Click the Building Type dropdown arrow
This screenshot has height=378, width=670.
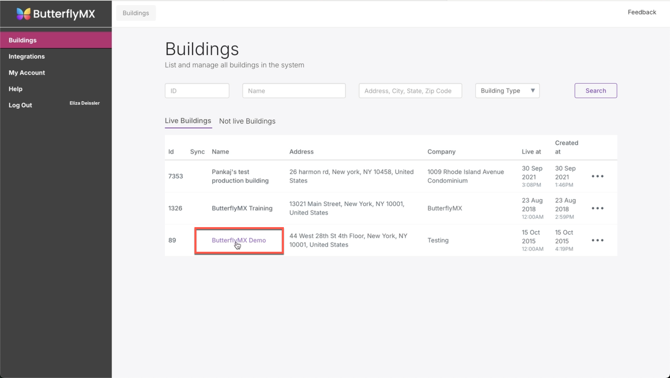point(533,91)
